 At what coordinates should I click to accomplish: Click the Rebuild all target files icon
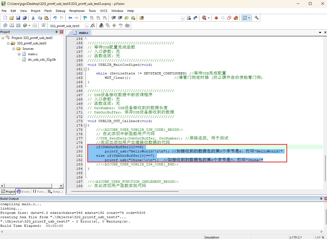pos(18,25)
